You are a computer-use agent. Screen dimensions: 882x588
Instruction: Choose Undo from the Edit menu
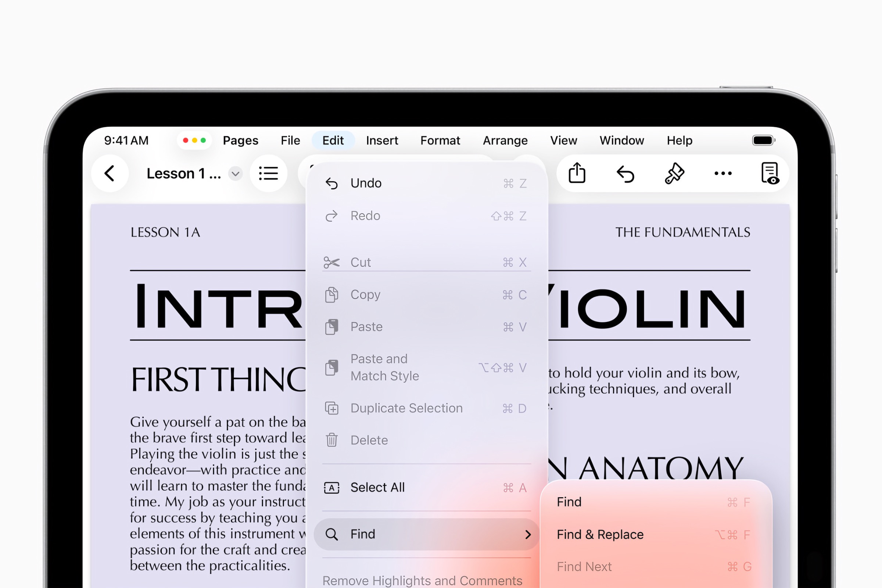click(366, 183)
